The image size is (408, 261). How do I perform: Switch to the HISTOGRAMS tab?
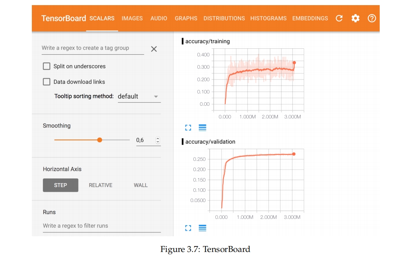268,18
